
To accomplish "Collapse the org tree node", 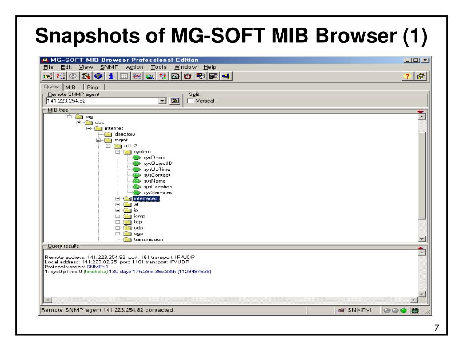I will pyautogui.click(x=69, y=117).
